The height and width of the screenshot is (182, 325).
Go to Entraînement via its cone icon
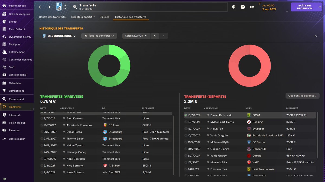(x=4, y=52)
